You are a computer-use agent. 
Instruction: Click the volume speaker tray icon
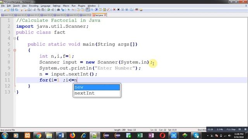[230, 136]
